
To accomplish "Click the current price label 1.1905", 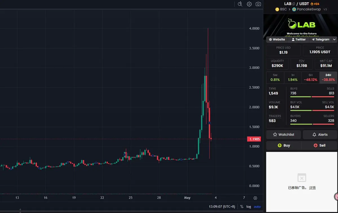I will coord(254,139).
